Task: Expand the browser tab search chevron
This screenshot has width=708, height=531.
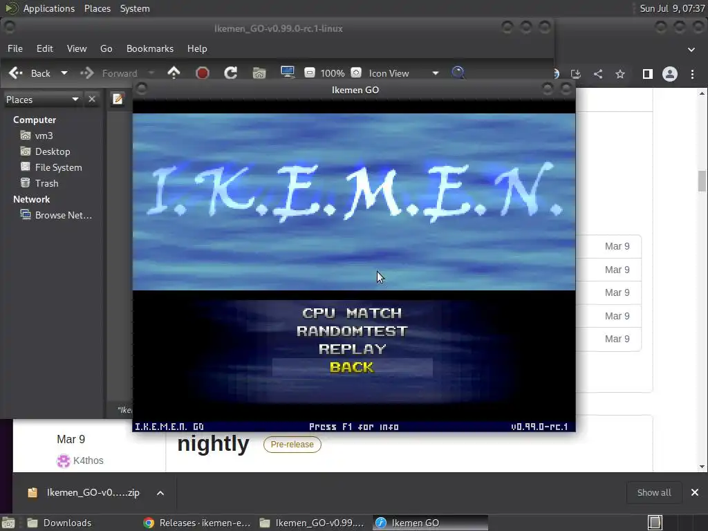Action: click(691, 50)
